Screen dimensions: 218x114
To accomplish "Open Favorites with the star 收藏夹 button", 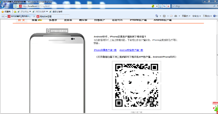I will 6,12.
